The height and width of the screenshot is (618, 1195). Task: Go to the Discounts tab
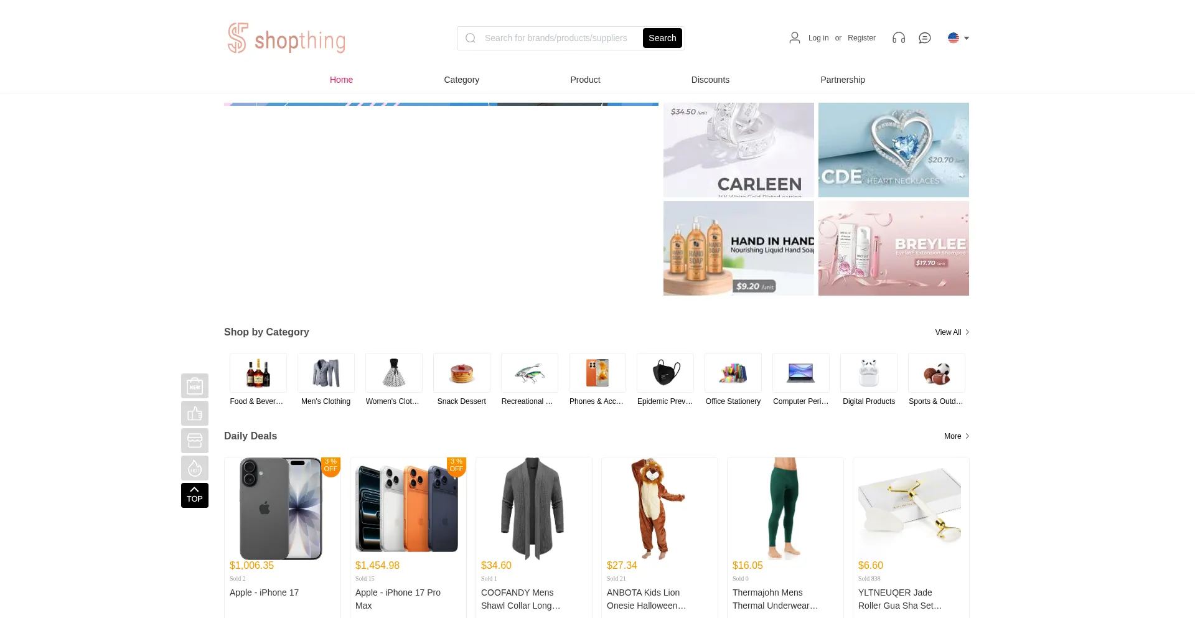tap(710, 80)
